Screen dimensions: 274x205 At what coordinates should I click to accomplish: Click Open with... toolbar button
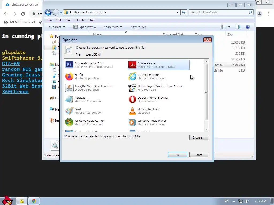click(x=85, y=27)
